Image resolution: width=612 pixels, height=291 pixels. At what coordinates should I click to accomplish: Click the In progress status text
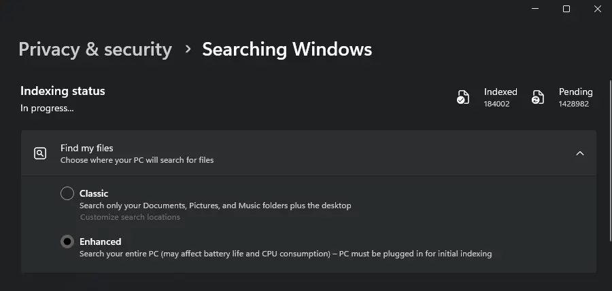coord(47,108)
